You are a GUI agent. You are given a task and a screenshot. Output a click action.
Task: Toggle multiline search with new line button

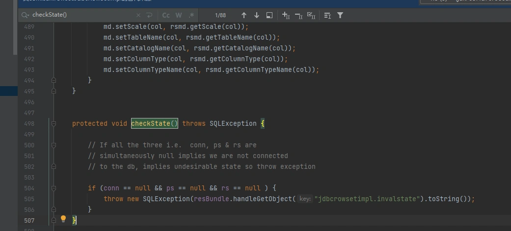pyautogui.click(x=149, y=15)
